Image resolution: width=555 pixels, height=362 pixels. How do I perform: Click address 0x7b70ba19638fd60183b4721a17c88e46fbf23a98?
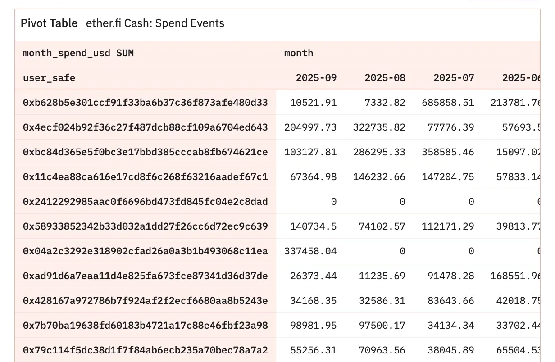146,326
